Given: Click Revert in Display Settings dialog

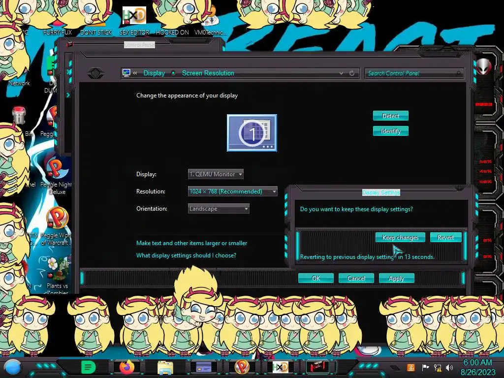Looking at the screenshot, I should point(445,238).
